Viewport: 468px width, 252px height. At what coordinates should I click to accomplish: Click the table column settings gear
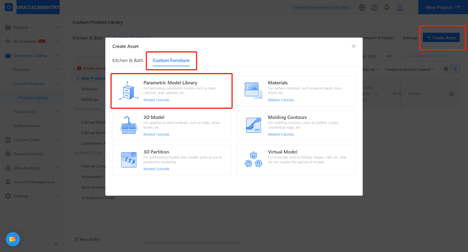tap(452, 94)
